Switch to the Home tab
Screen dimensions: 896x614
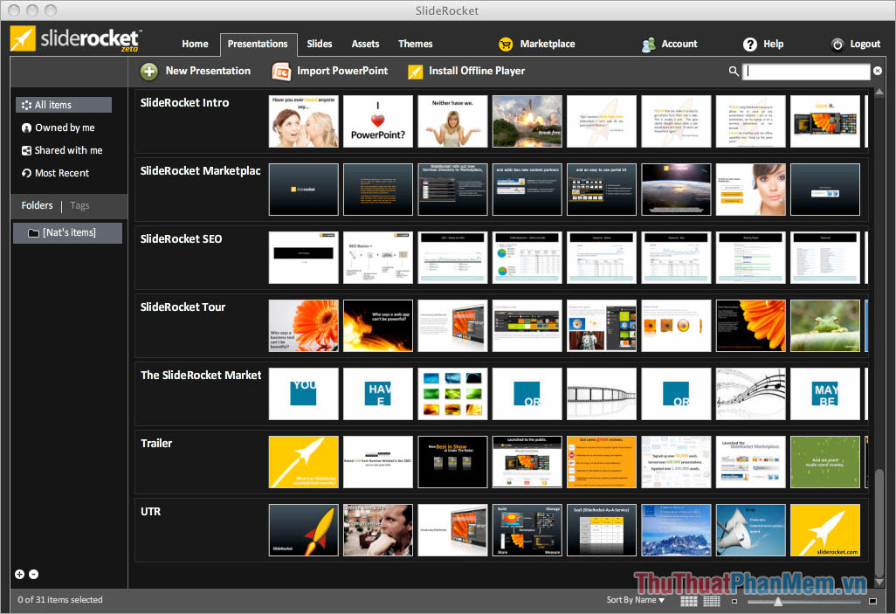tap(195, 44)
